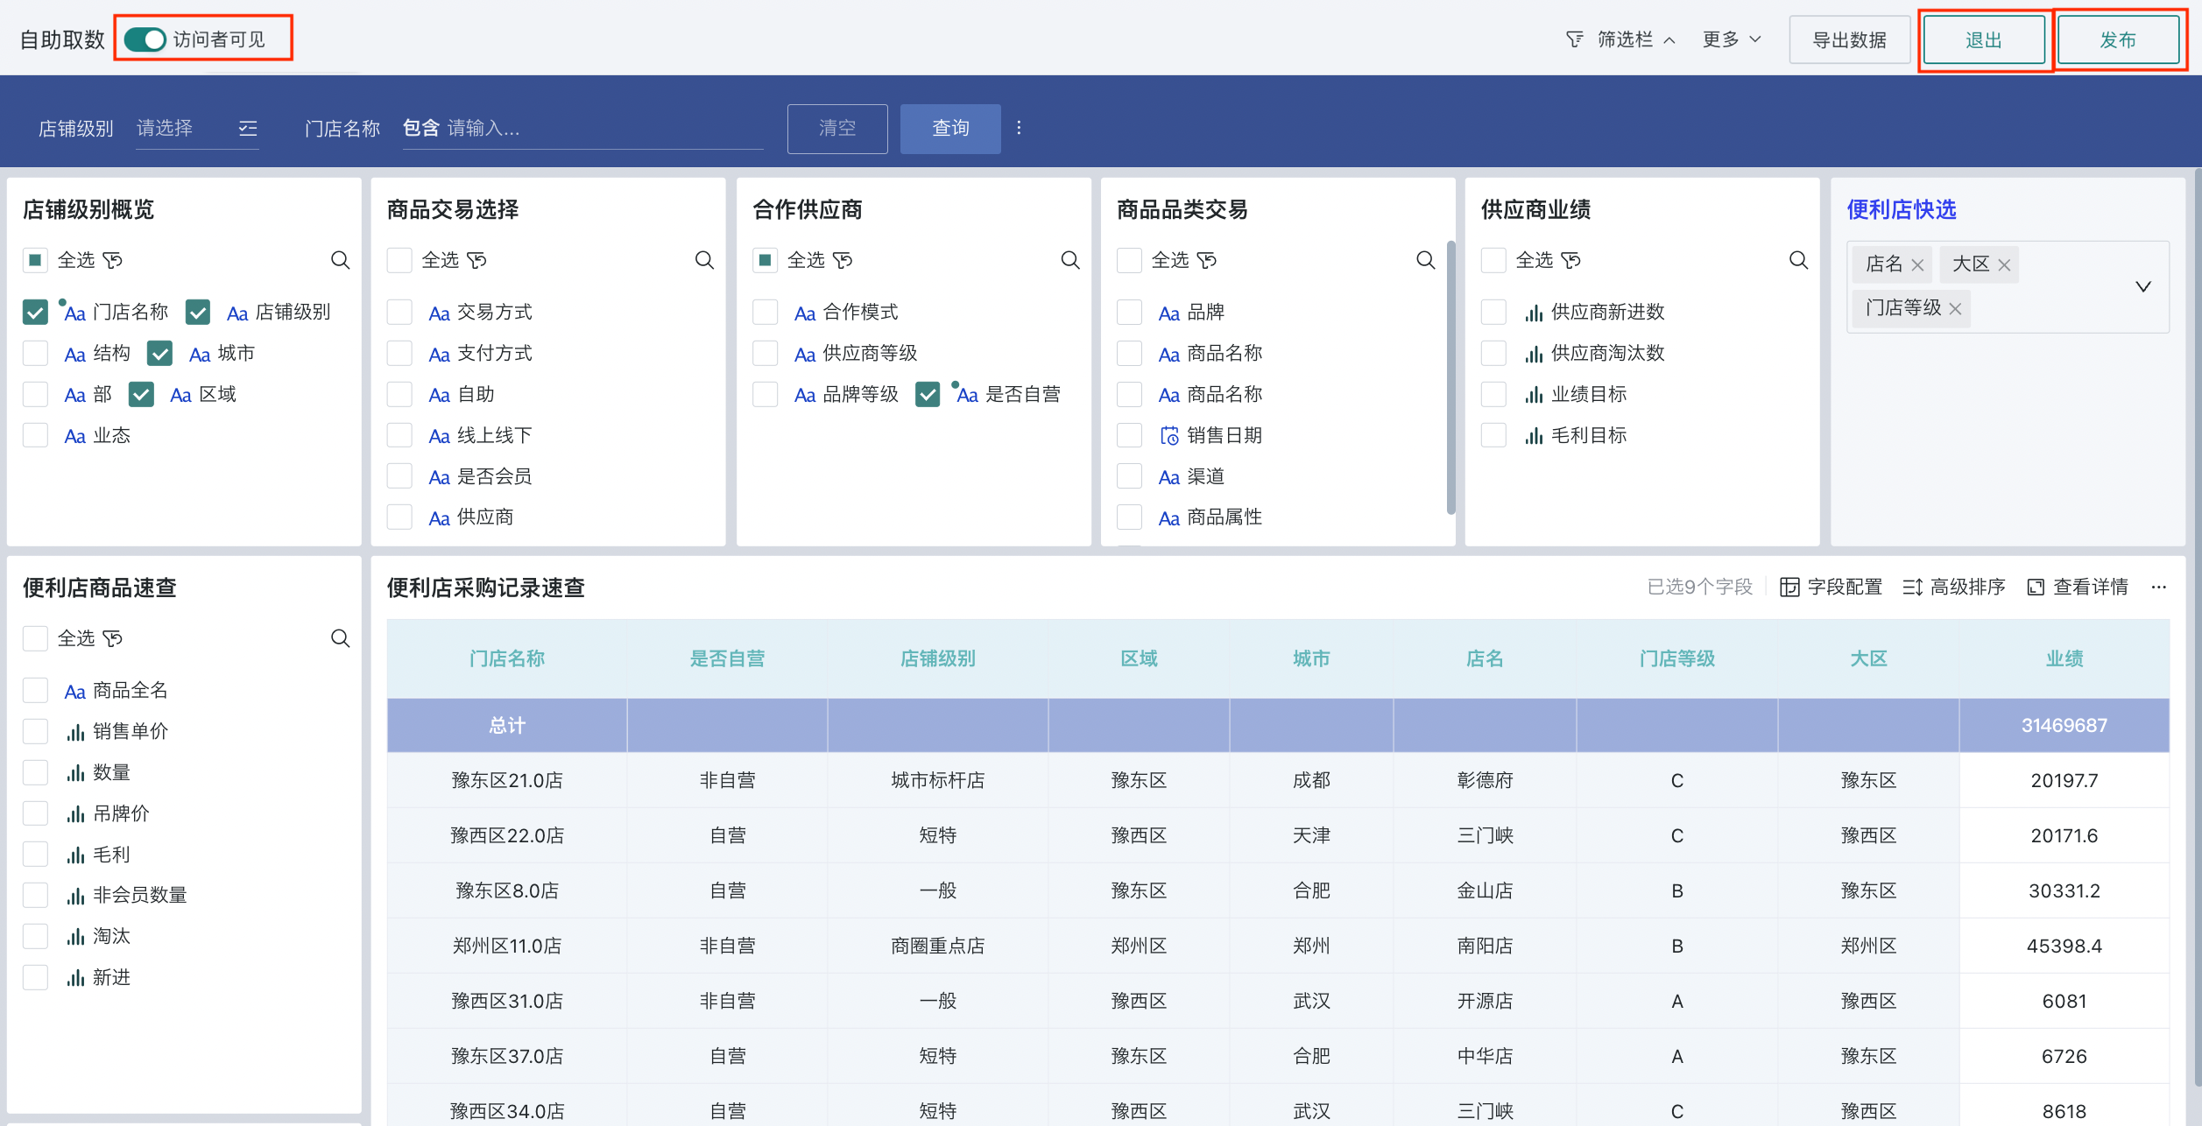Click filter icon beside 全选 in 便利店商品速查
Image resolution: width=2202 pixels, height=1126 pixels.
113,638
